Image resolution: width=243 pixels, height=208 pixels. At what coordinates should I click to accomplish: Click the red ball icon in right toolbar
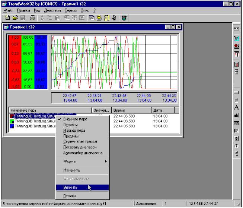pos(237,46)
